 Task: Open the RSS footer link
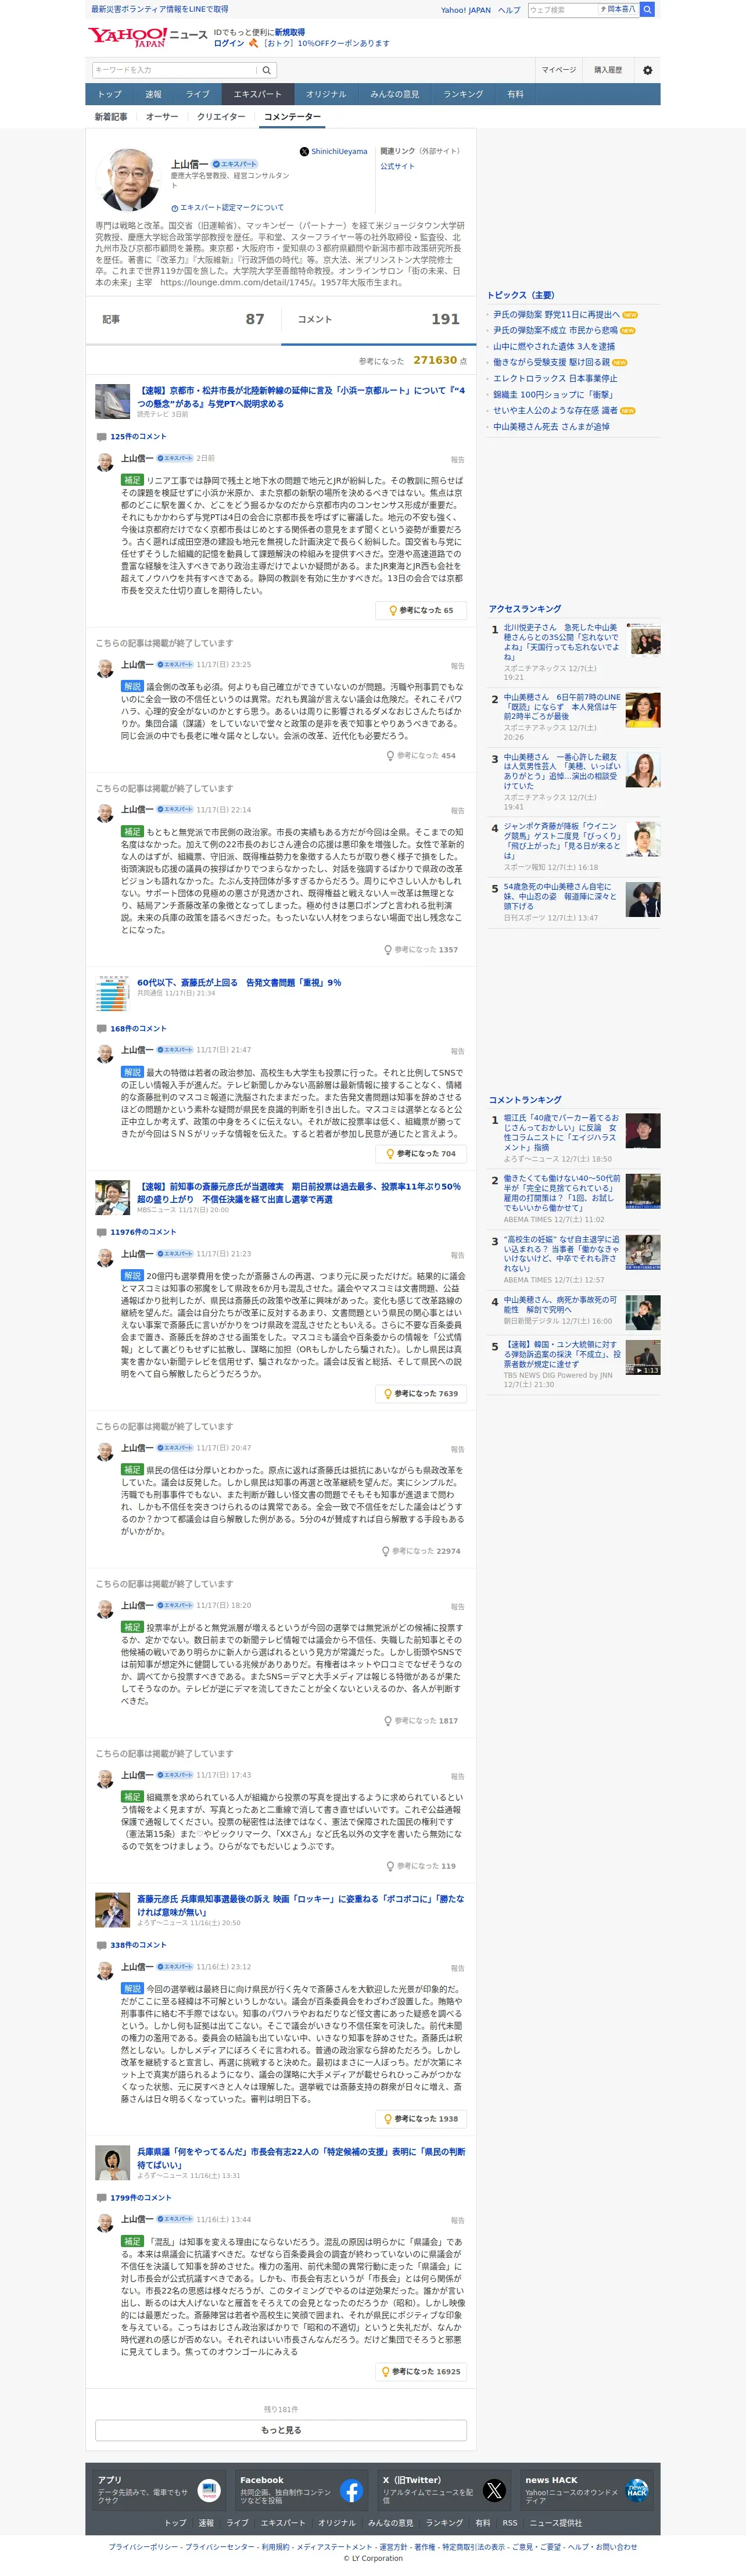pos(510,2523)
